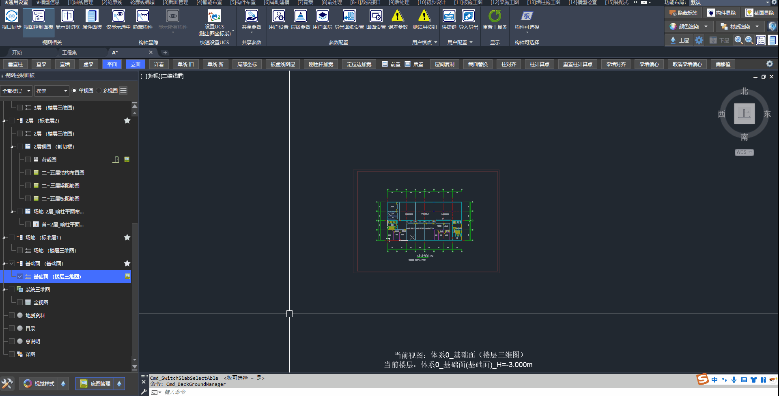Check the 荷载图 tree item checkbox
The width and height of the screenshot is (779, 396).
coord(28,160)
